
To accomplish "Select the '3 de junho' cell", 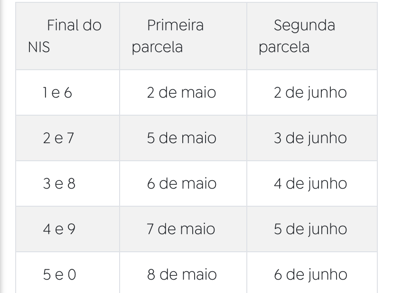I will pos(310,138).
